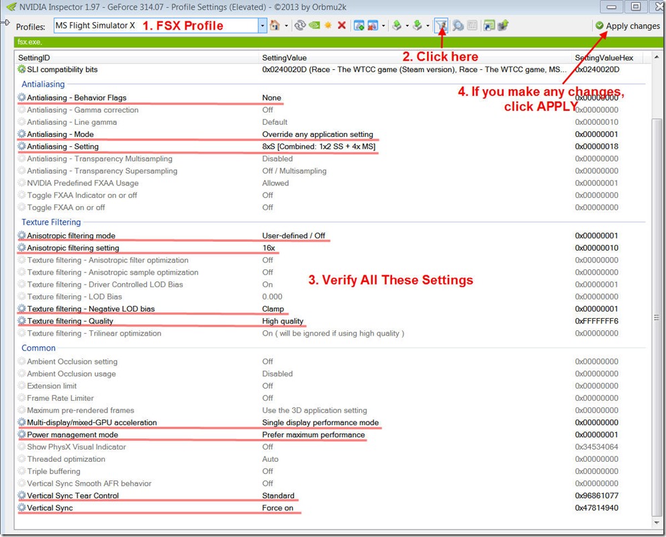
Task: Click the home icon for global profile
Action: (275, 26)
